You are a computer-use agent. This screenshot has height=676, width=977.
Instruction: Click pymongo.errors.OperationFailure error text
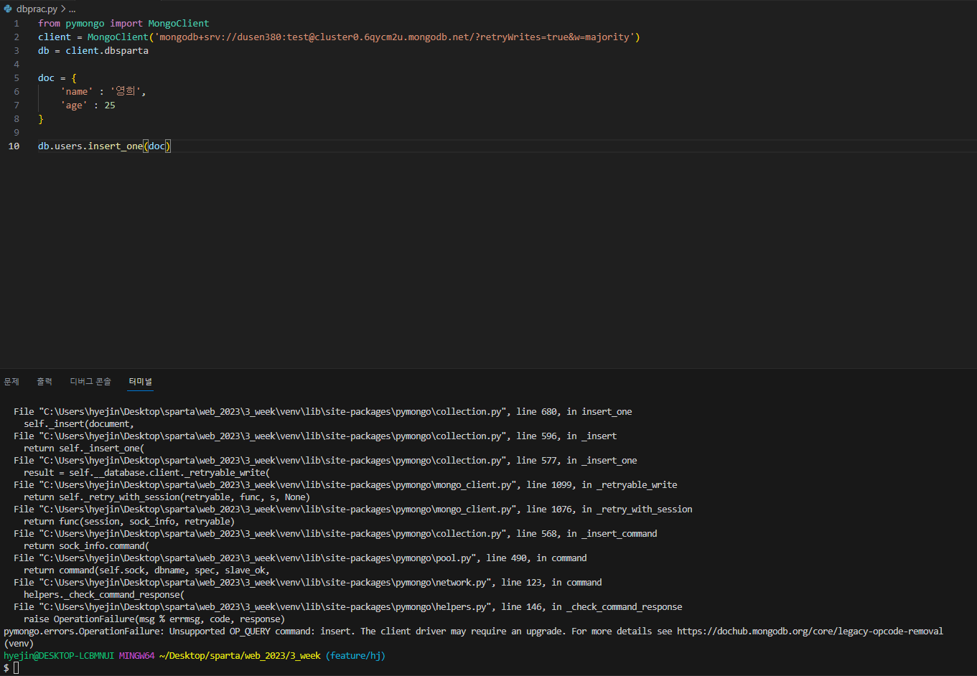click(x=83, y=632)
